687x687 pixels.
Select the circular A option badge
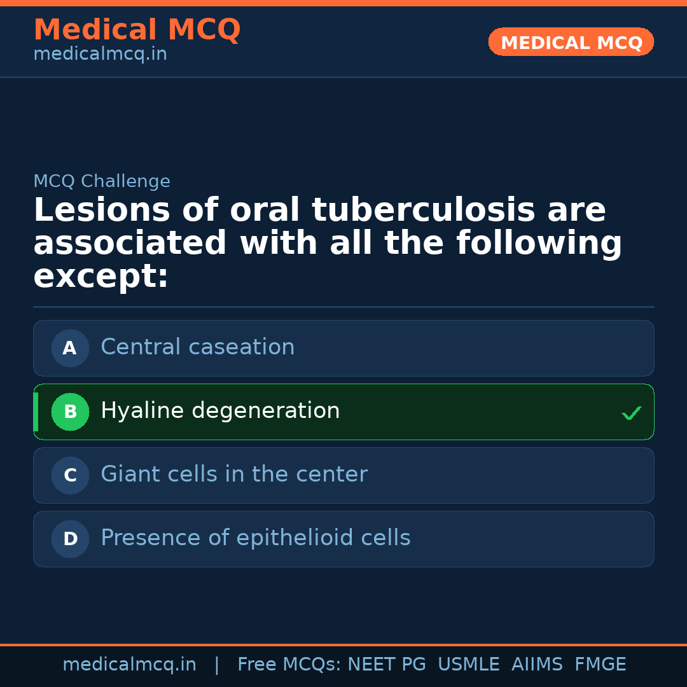70,348
